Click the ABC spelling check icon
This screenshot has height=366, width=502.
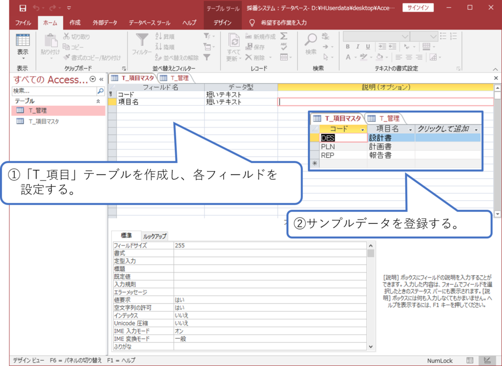click(284, 47)
